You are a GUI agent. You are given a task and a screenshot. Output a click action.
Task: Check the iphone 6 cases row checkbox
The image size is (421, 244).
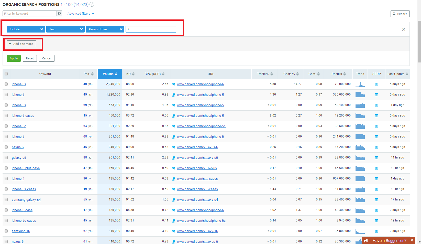6,115
